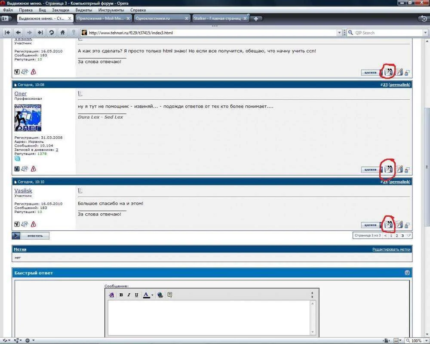Open Олег's profile link
Viewport: 430px width, 344px height.
click(21, 94)
